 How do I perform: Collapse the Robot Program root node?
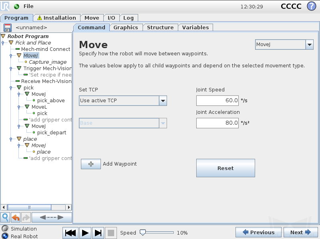3,36
